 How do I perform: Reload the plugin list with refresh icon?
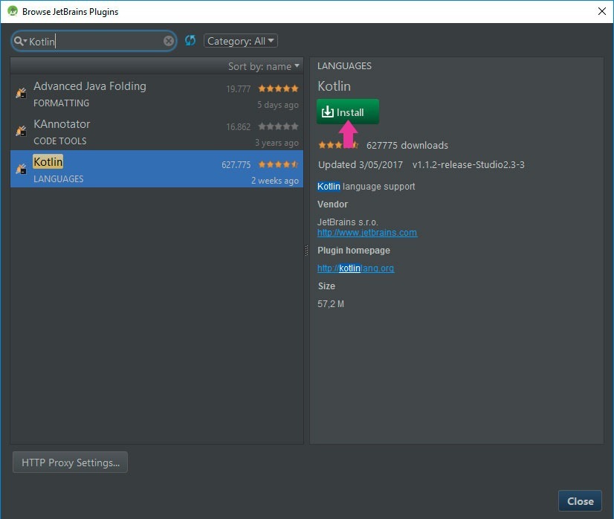pos(190,40)
